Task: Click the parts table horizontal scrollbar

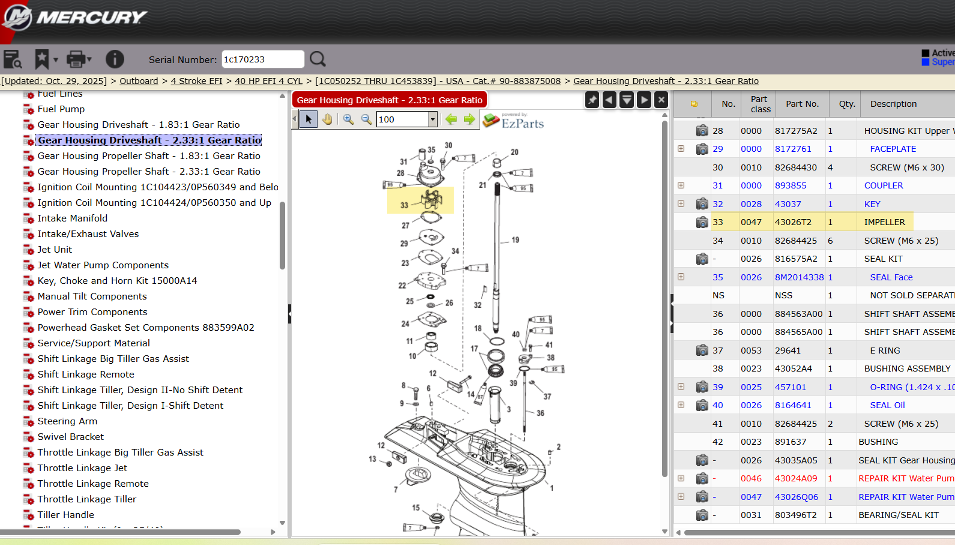Action: click(x=819, y=532)
